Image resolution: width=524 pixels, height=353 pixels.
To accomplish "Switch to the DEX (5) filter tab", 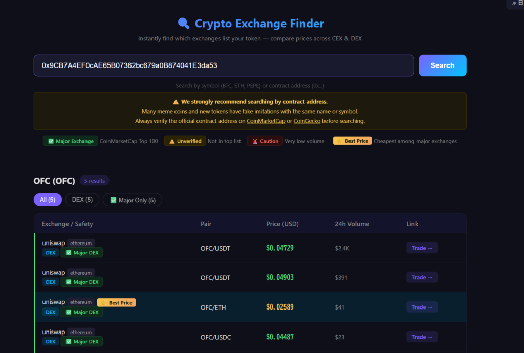I will 82,200.
